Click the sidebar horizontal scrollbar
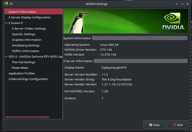This screenshot has width=192, height=132. click(x=27, y=117)
